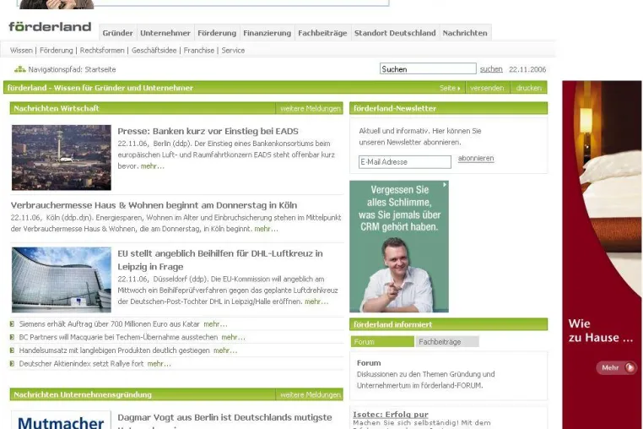Click the Forum heading in the info box

[369, 363]
